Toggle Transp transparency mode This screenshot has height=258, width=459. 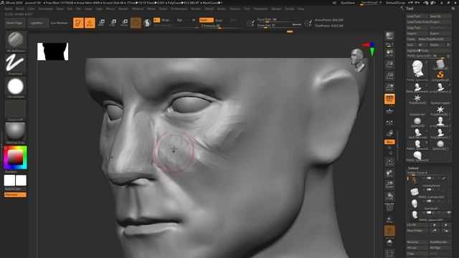(389, 219)
